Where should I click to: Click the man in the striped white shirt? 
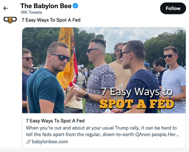(174, 81)
